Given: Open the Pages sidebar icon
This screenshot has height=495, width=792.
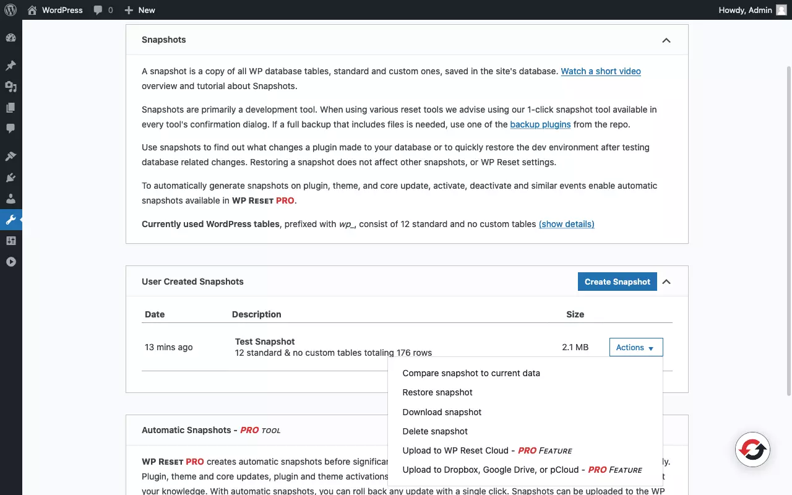Looking at the screenshot, I should coord(11,108).
